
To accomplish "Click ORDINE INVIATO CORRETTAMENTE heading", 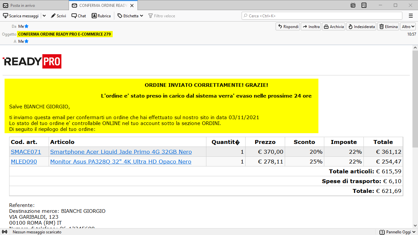I will 206,85.
